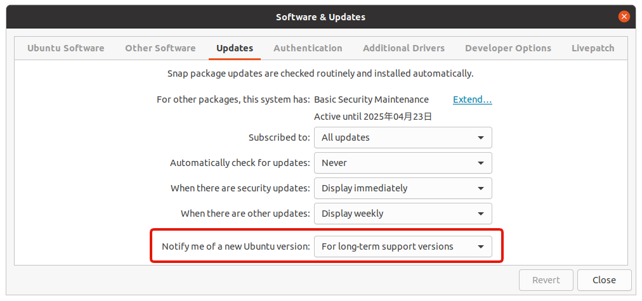Click 'Automatically check for updates:' label

click(240, 163)
